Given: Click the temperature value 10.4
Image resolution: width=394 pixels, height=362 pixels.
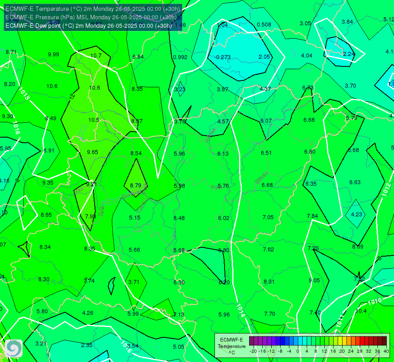Looking at the screenshot, I should coord(361,311).
